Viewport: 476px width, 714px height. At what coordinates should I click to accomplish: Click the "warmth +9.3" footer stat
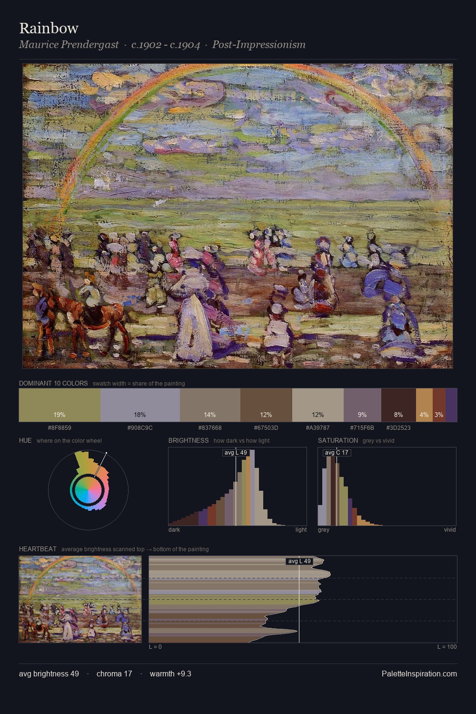click(170, 674)
